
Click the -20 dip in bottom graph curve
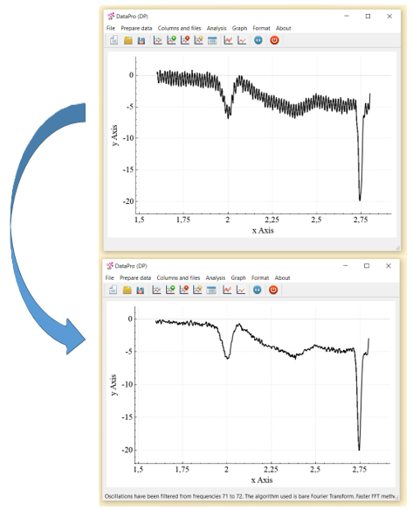tap(359, 449)
